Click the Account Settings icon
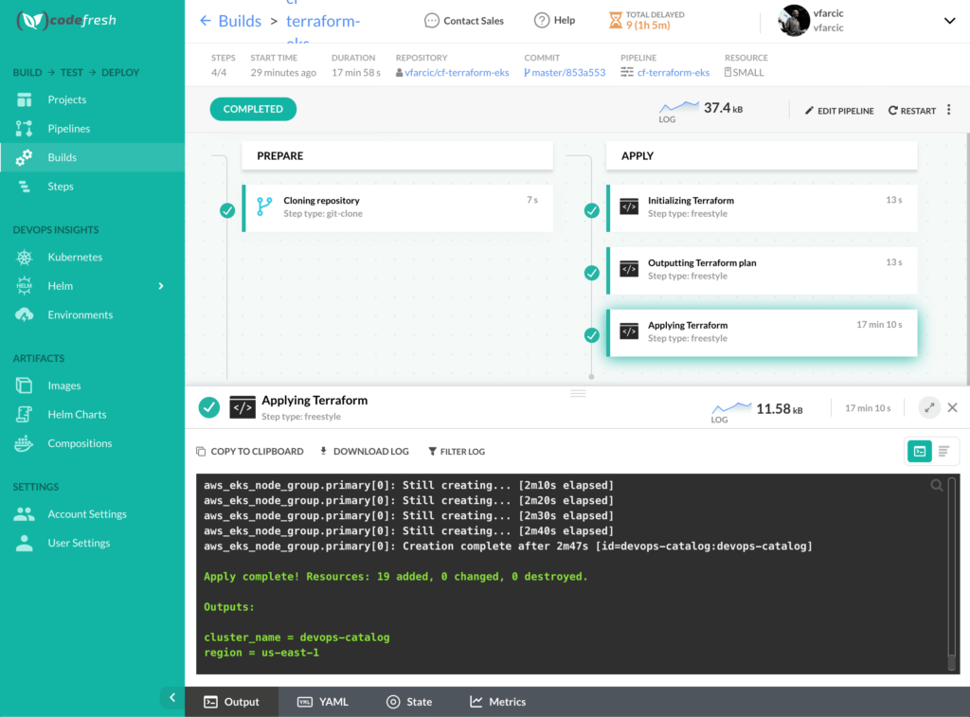The height and width of the screenshot is (717, 970). point(24,514)
